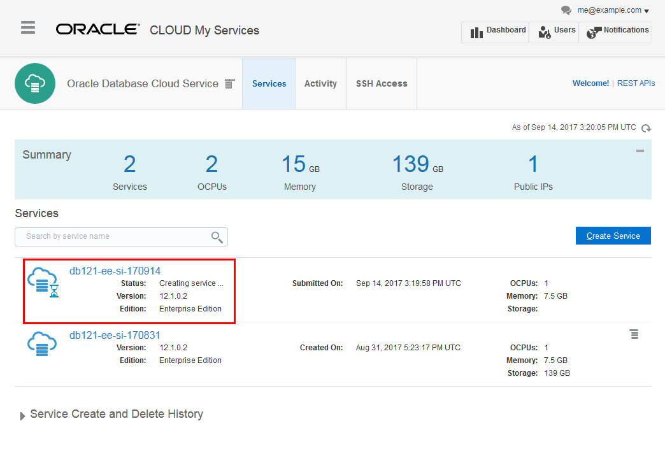Click the 15 GB Memory summary value
Viewport: 665px width, 470px height.
point(301,164)
